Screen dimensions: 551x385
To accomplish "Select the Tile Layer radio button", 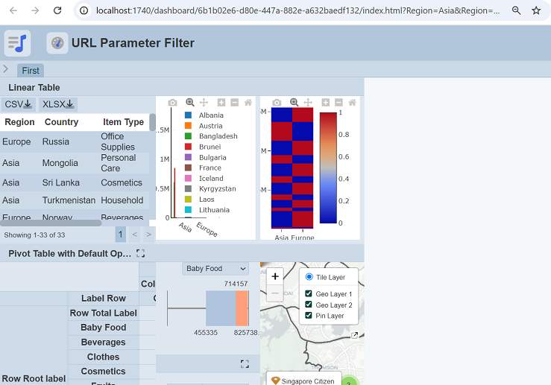I will coord(309,277).
